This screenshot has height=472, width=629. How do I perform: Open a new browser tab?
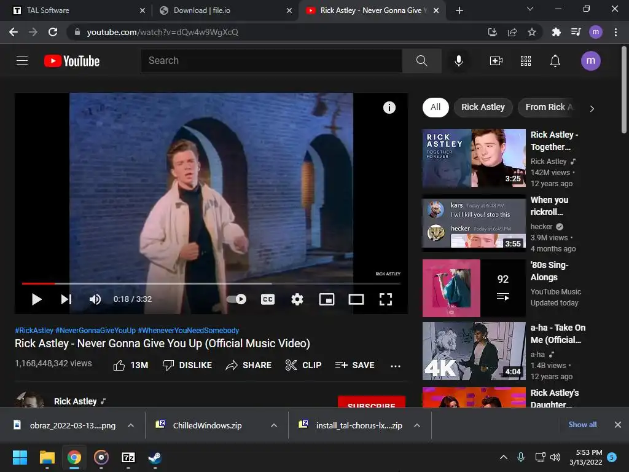459,10
